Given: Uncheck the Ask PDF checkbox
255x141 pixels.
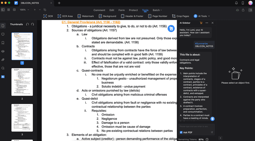Looking at the screenshot, I should tap(181, 132).
